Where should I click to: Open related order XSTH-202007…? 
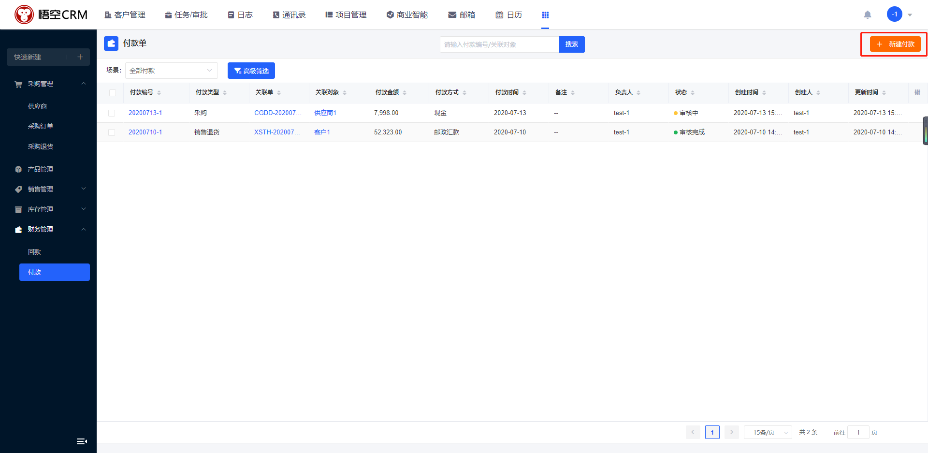277,132
